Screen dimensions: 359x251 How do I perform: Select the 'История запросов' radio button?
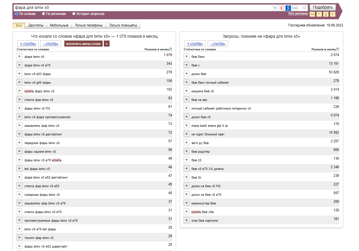[74, 14]
